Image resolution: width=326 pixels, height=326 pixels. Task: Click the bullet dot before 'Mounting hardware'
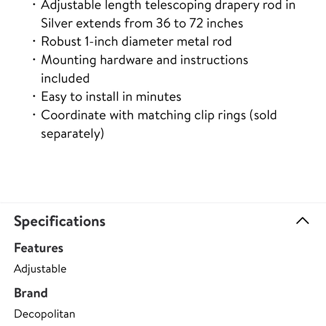point(34,59)
